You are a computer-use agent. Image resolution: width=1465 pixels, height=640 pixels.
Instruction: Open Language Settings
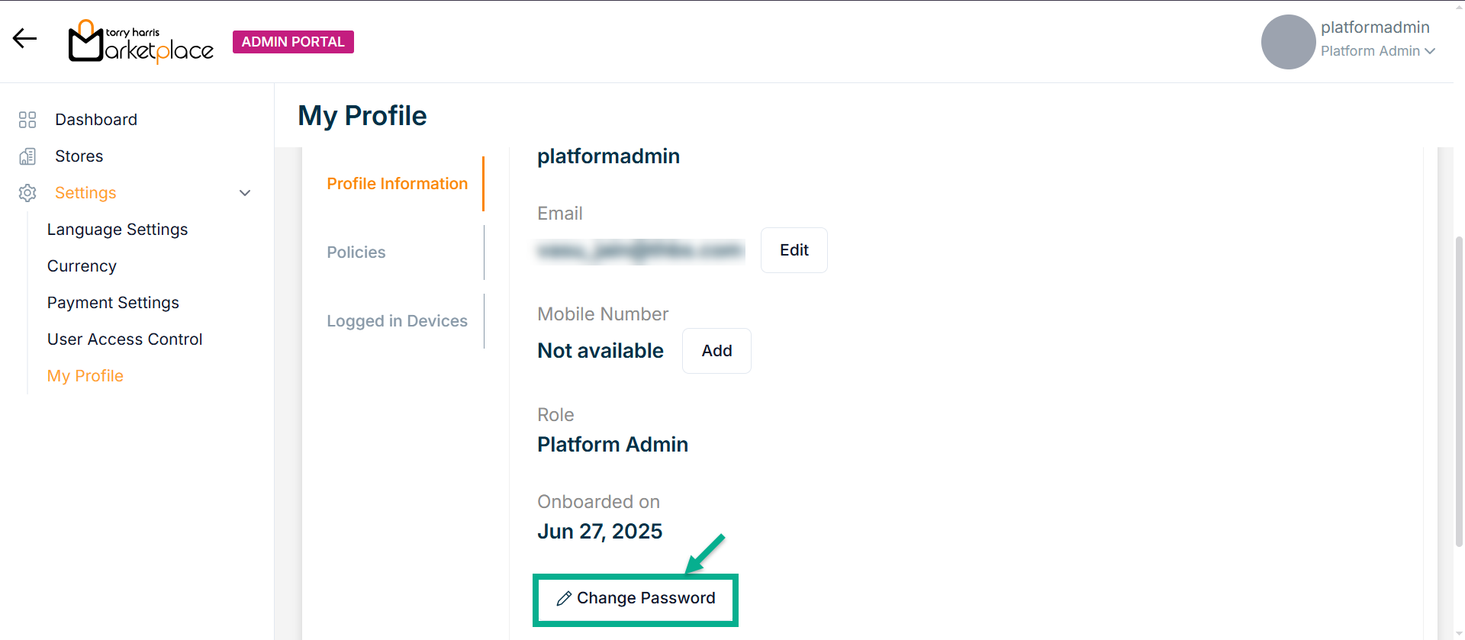coord(118,230)
